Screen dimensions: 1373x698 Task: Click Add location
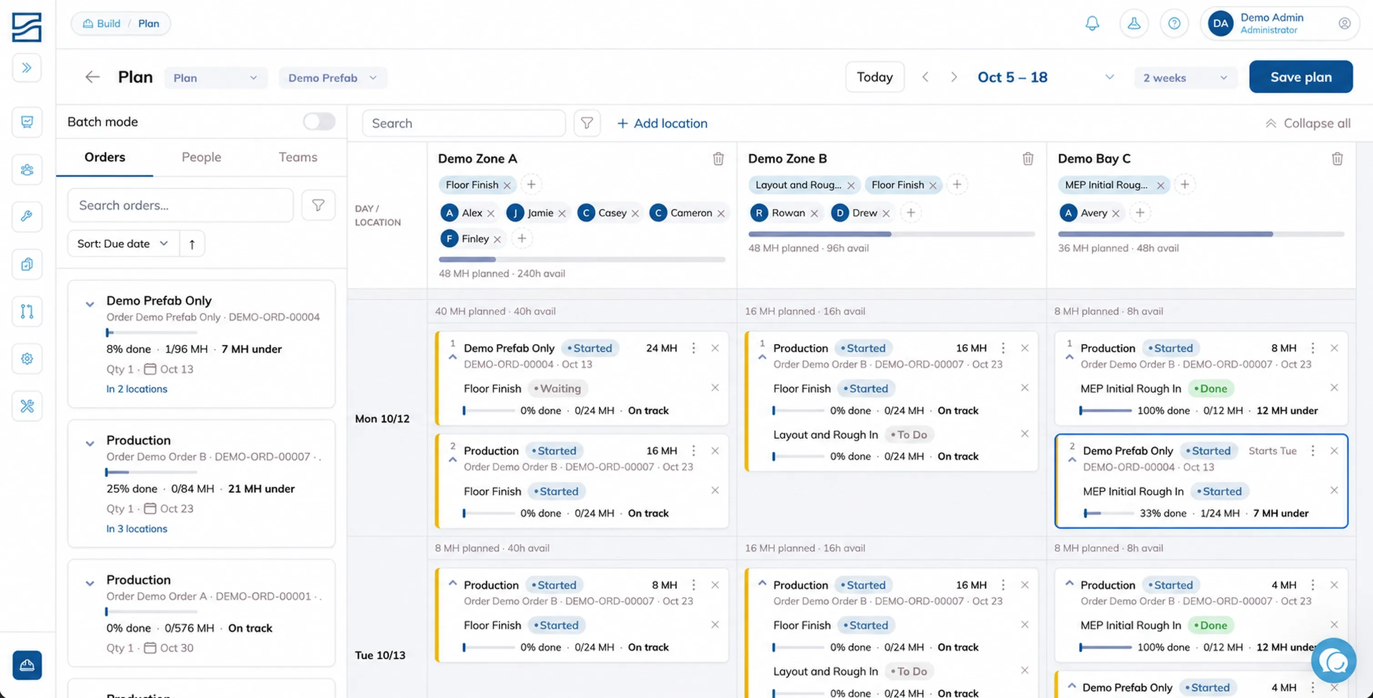[661, 123]
